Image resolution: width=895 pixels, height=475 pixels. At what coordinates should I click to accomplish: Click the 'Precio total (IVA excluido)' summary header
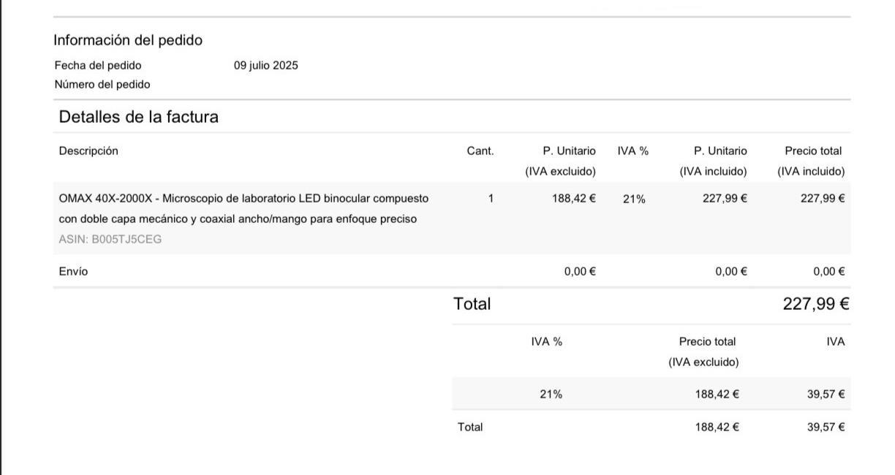pyautogui.click(x=703, y=352)
